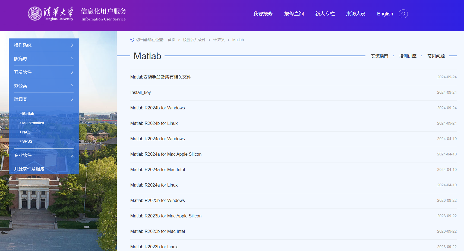
Task: Expand the 办公类 sidebar chevron
Action: point(72,86)
